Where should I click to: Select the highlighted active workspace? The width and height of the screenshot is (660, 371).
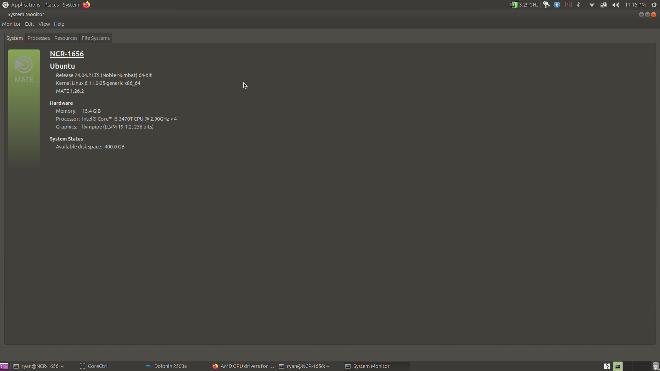click(618, 366)
